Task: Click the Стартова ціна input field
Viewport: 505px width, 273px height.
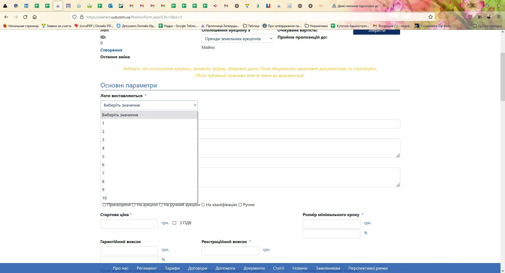Action: point(129,224)
